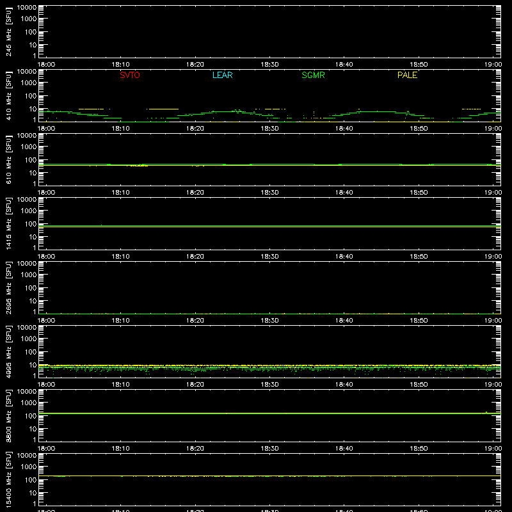Click the red SVTO legend label
Viewport: 512px width, 512px height.
(x=130, y=75)
